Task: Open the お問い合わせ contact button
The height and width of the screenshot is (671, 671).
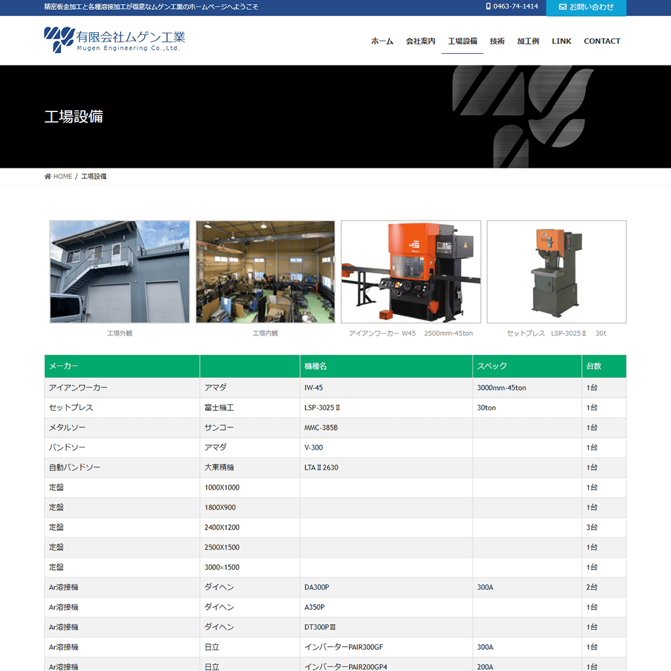Action: (x=586, y=8)
